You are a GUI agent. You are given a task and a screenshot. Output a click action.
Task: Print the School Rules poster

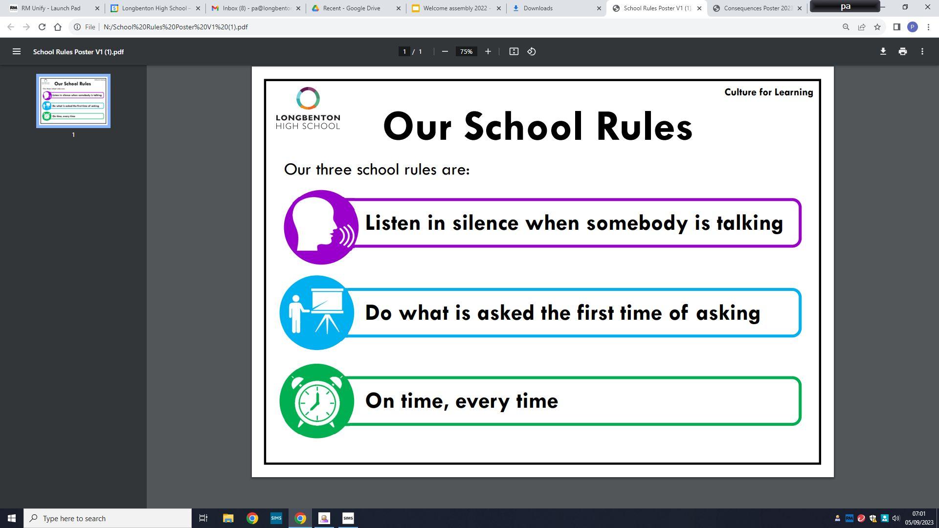click(902, 51)
